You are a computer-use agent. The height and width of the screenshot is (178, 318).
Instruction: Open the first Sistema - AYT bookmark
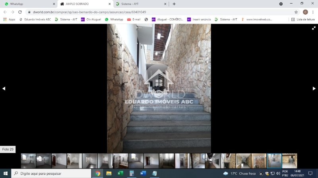click(x=66, y=19)
